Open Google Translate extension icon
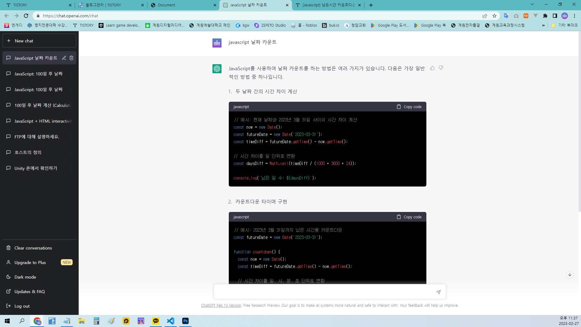Viewport: 581px width, 327px height. [x=506, y=16]
